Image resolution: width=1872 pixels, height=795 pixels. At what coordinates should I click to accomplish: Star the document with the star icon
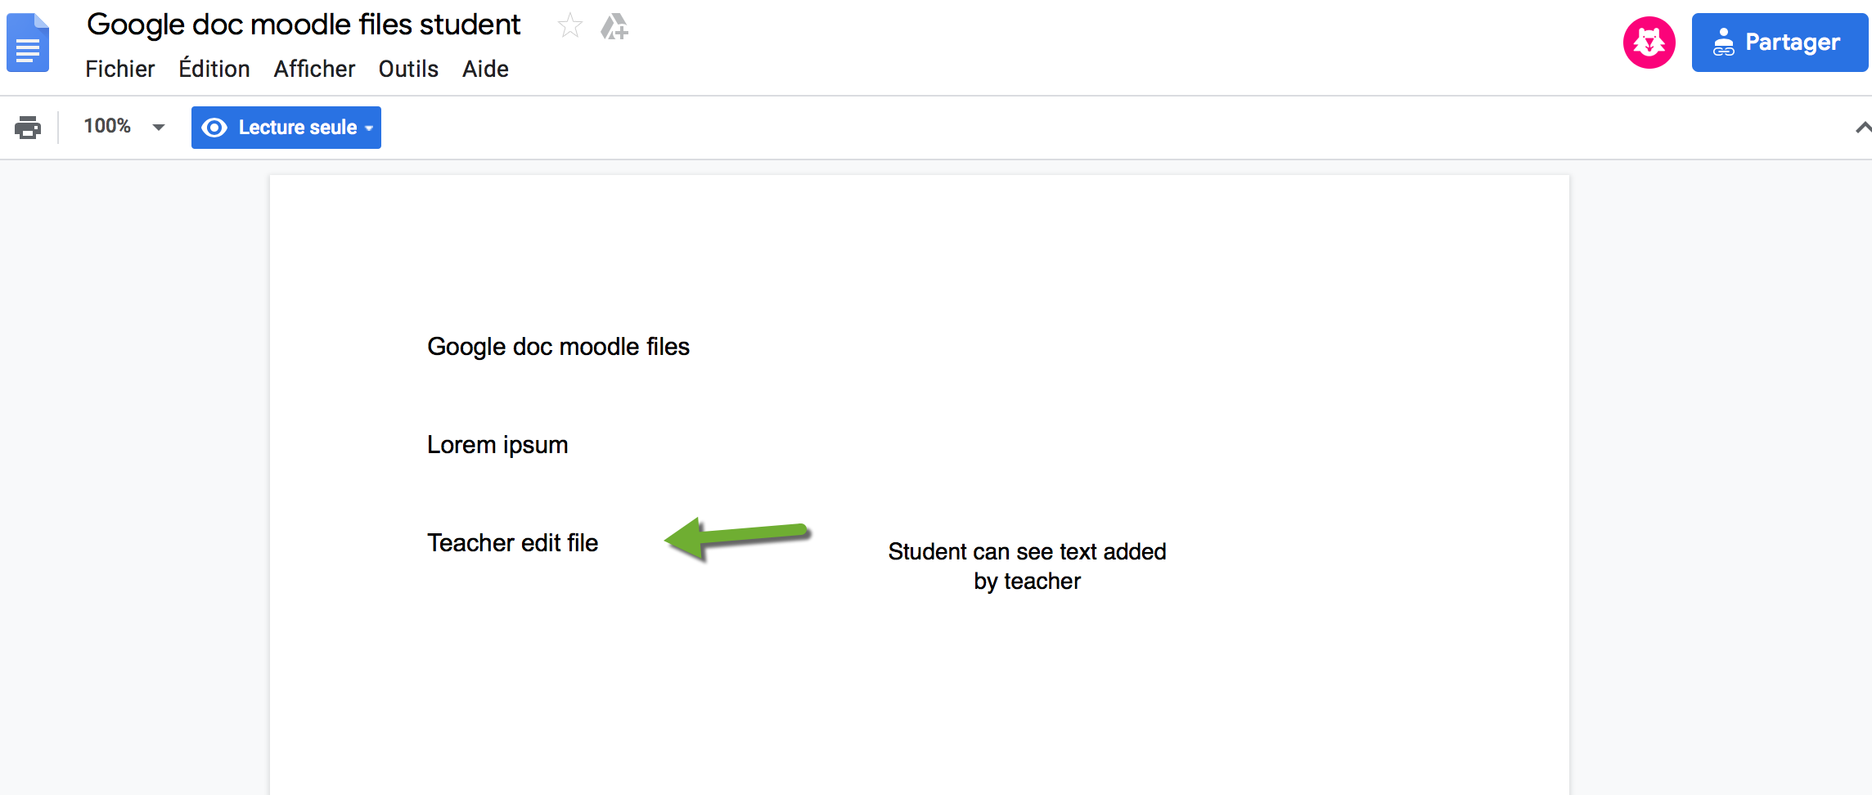(569, 26)
